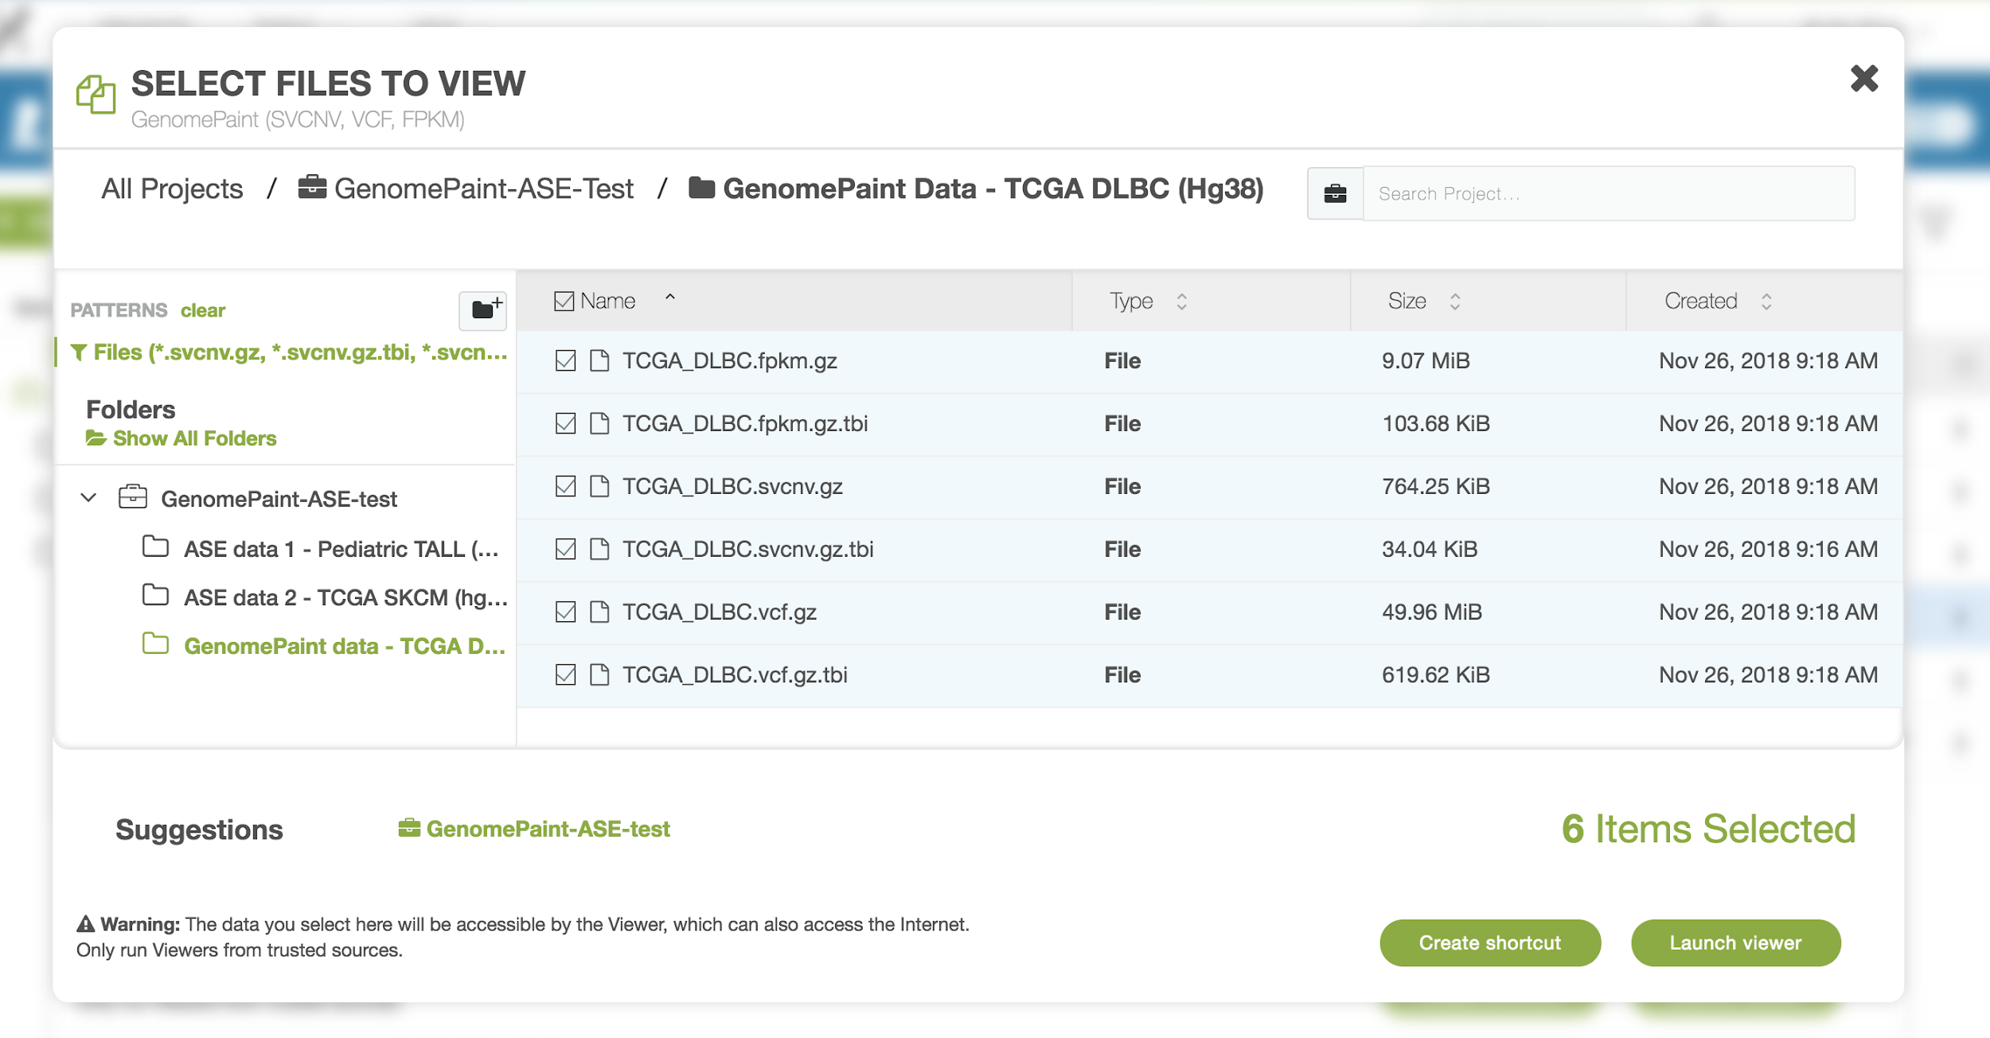The width and height of the screenshot is (1990, 1038).
Task: Click the Nov 26, 2018 9:16 AM date
Action: click(x=1768, y=549)
